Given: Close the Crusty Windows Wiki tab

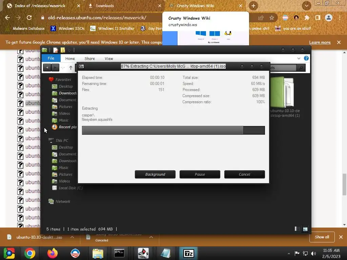Looking at the screenshot, I should 241,6.
